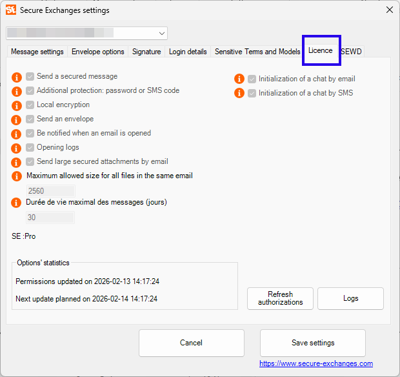The height and width of the screenshot is (377, 400).
Task: Click info icon beside Be notified when opened
Action: coord(16,134)
